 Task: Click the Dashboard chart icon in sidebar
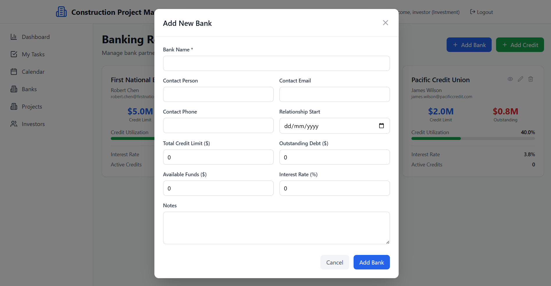pyautogui.click(x=14, y=37)
